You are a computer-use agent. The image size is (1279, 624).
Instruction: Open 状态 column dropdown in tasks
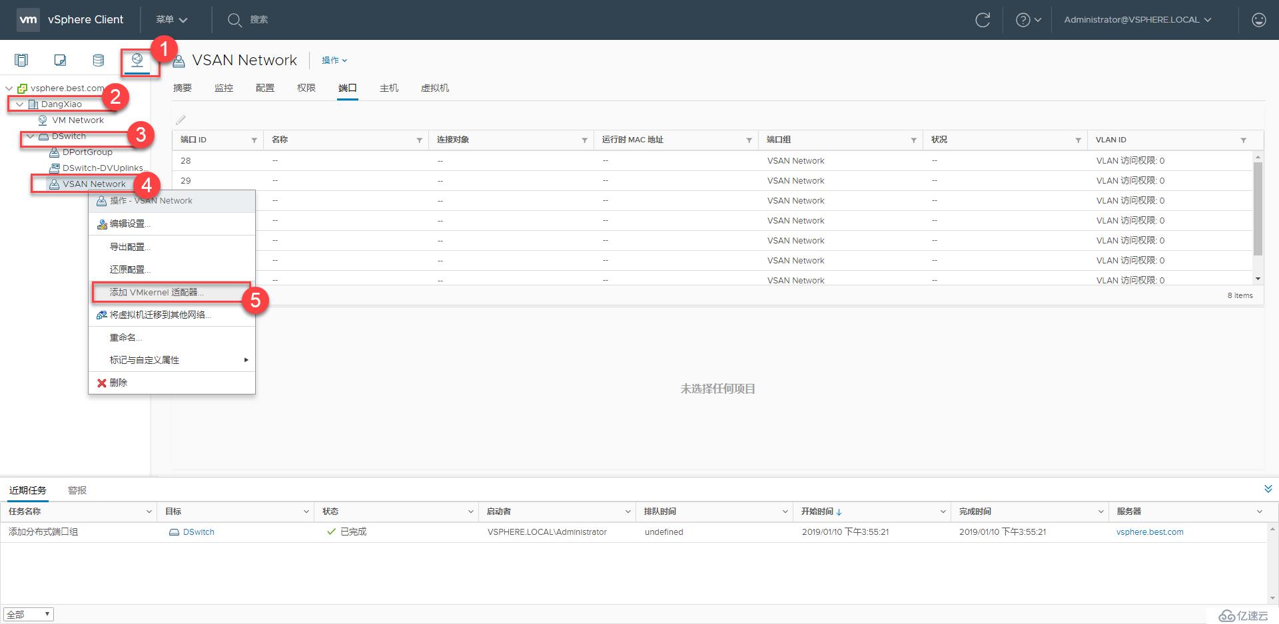click(470, 512)
